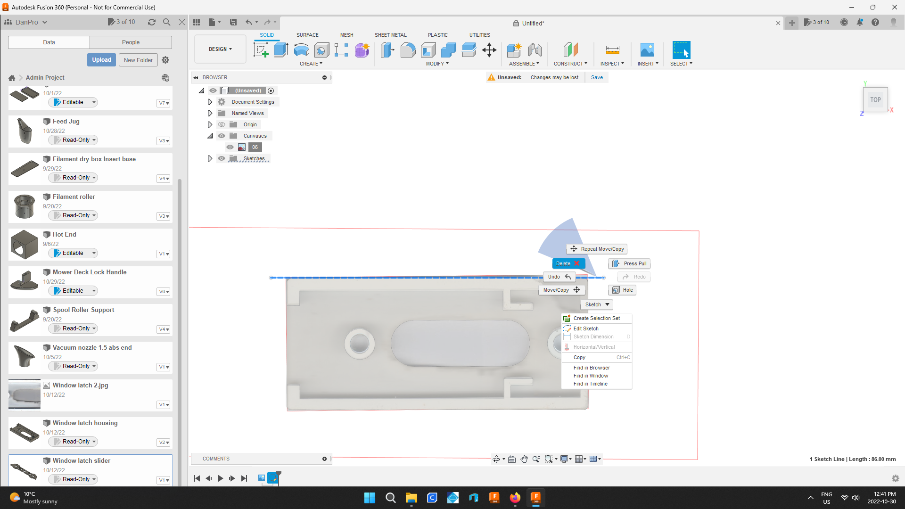Select Find in Browser menu option

[592, 367]
